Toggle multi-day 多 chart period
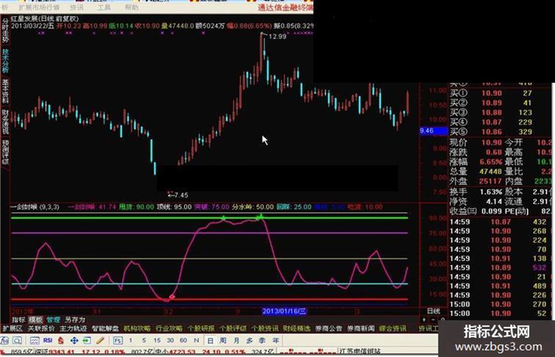The height and width of the screenshot is (357, 555). point(249,341)
